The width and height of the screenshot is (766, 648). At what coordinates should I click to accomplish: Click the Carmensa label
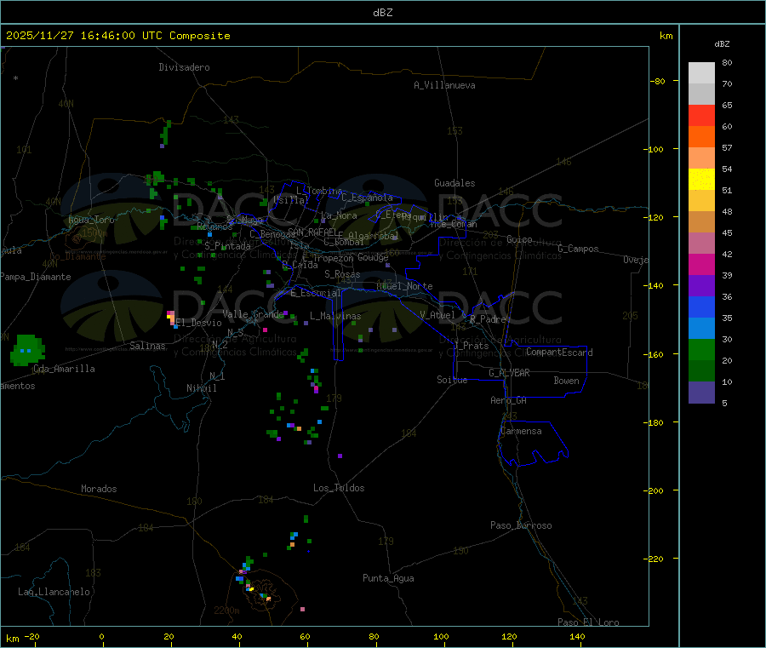[x=521, y=431]
